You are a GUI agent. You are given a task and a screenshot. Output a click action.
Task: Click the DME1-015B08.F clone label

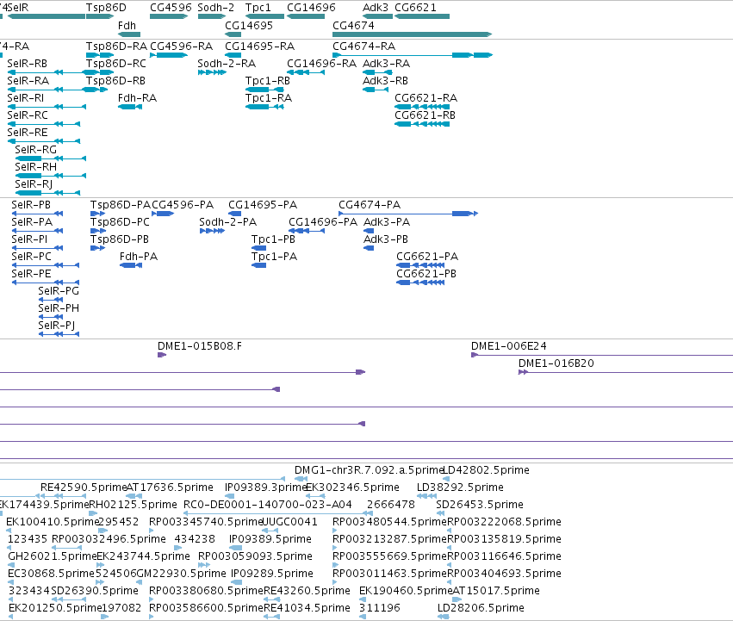click(200, 346)
